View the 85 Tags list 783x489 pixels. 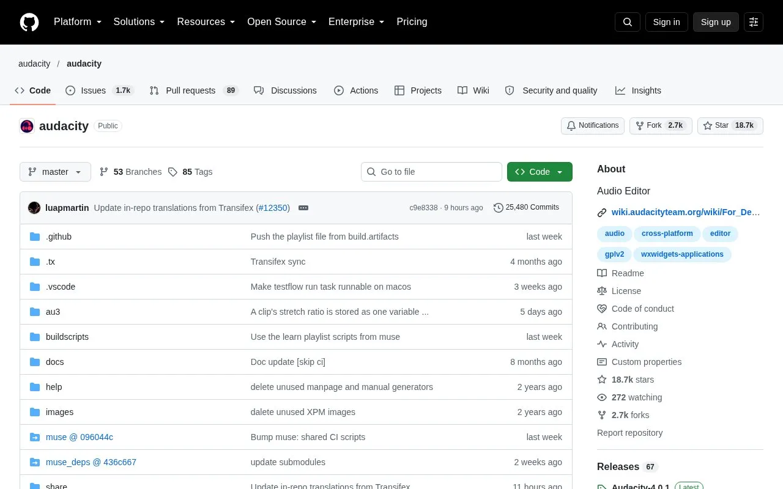(x=190, y=172)
